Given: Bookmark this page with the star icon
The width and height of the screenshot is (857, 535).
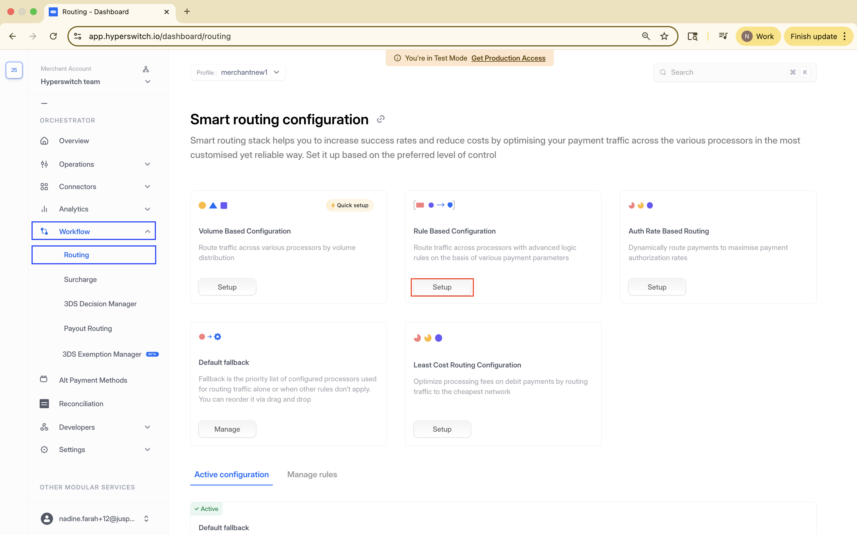Looking at the screenshot, I should tap(664, 36).
